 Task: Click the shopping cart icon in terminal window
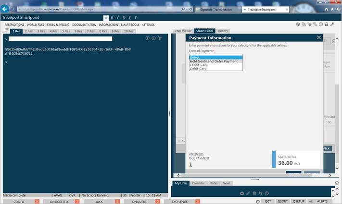click(160, 38)
